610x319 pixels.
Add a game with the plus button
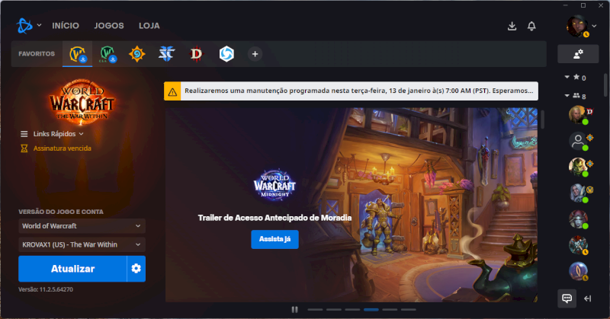coord(255,54)
